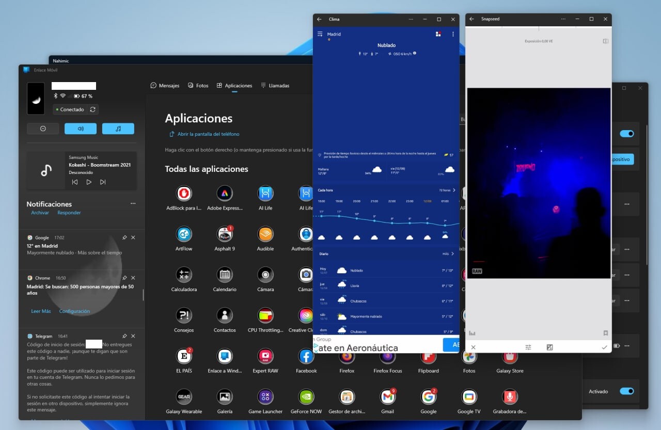Viewport: 661px width, 430px height.
Task: Click the weather widget icon next to Madrid
Action: click(x=438, y=34)
